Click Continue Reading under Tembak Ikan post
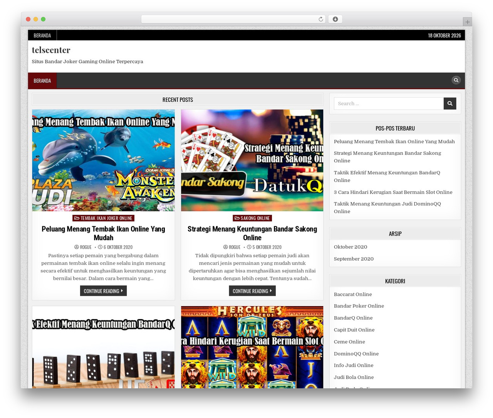 coord(103,291)
